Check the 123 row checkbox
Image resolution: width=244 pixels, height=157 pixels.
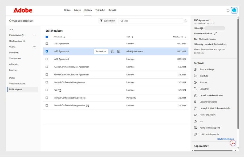tap(47, 90)
